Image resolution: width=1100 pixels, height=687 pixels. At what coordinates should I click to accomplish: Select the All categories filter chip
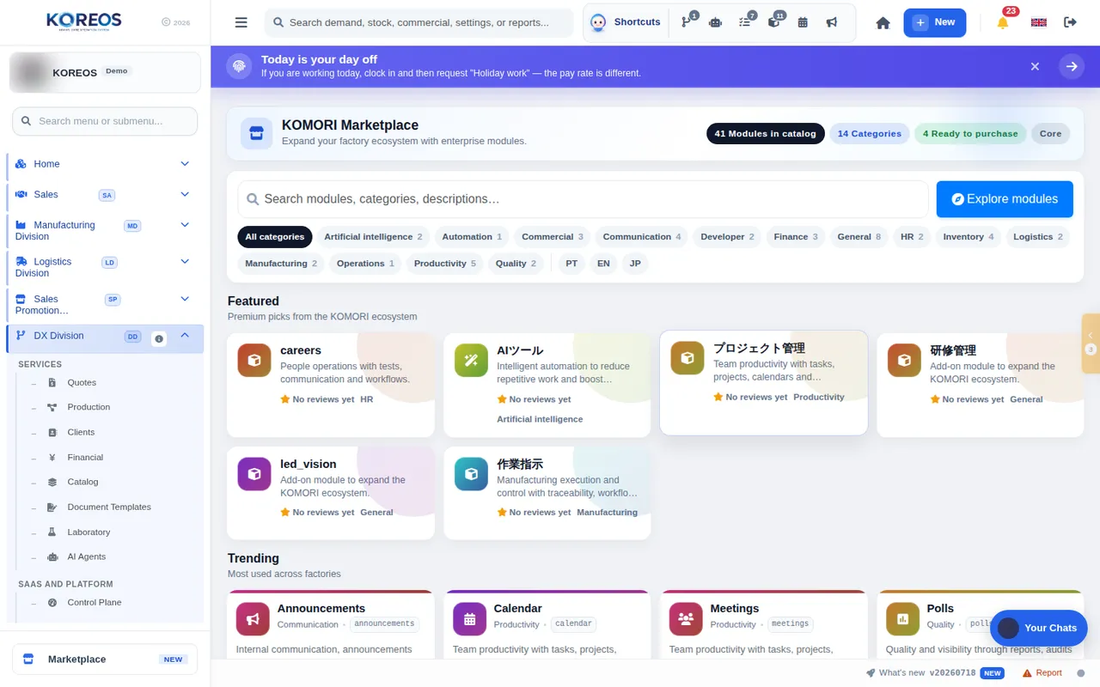tap(275, 237)
